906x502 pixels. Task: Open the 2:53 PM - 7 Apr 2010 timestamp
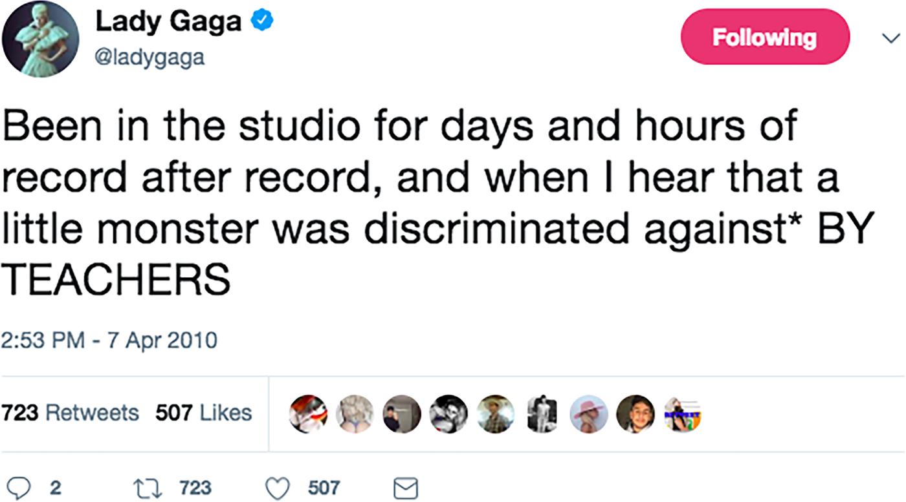pos(109,340)
